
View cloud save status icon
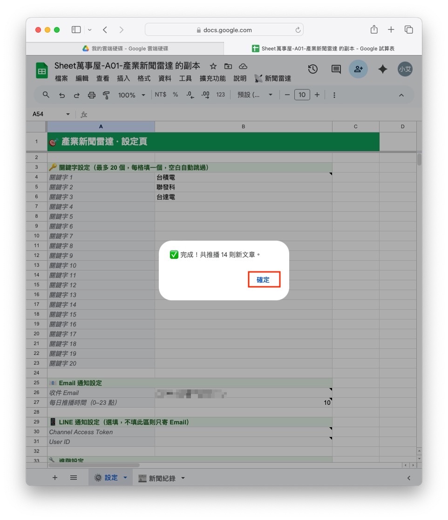(243, 66)
